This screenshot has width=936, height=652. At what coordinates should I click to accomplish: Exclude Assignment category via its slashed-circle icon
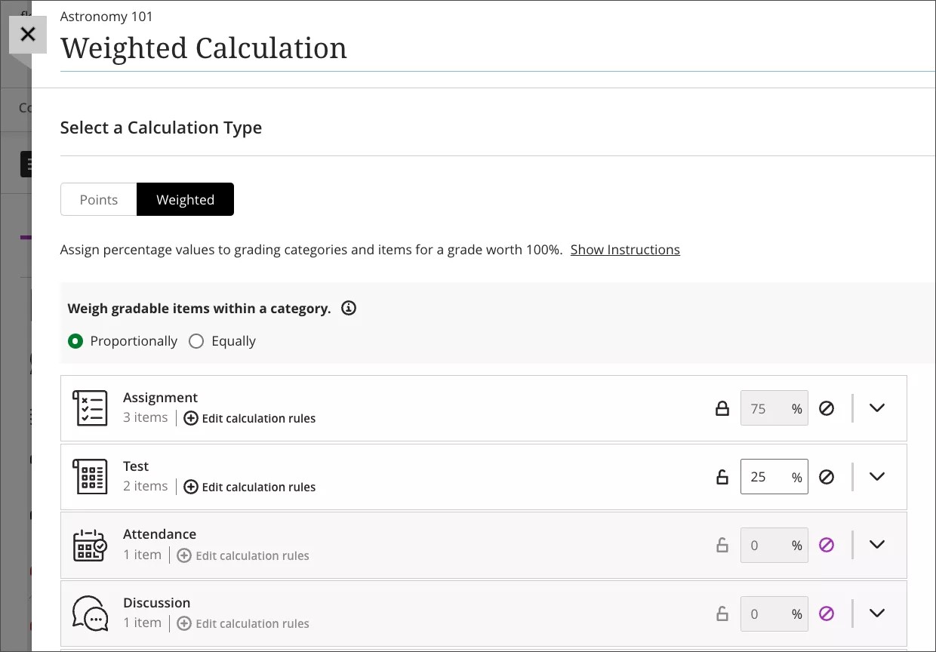pos(827,408)
